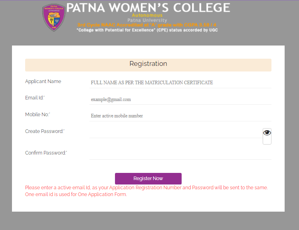
Task: Click the yellow Autonomous subtitle
Action: [147, 15]
